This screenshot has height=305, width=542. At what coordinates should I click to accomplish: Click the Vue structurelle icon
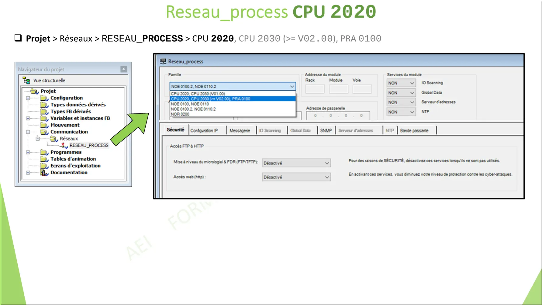tap(26, 80)
